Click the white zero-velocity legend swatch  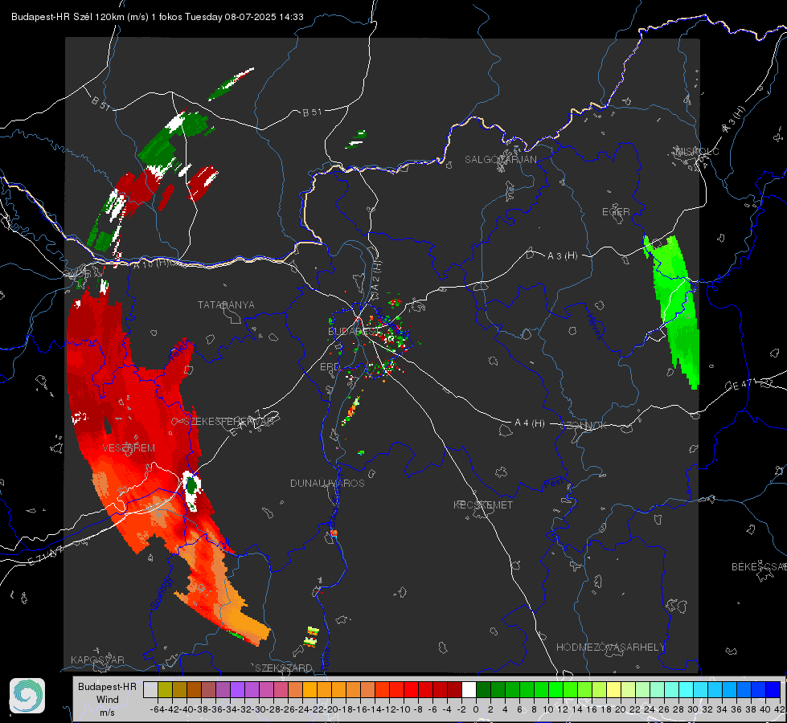[469, 689]
